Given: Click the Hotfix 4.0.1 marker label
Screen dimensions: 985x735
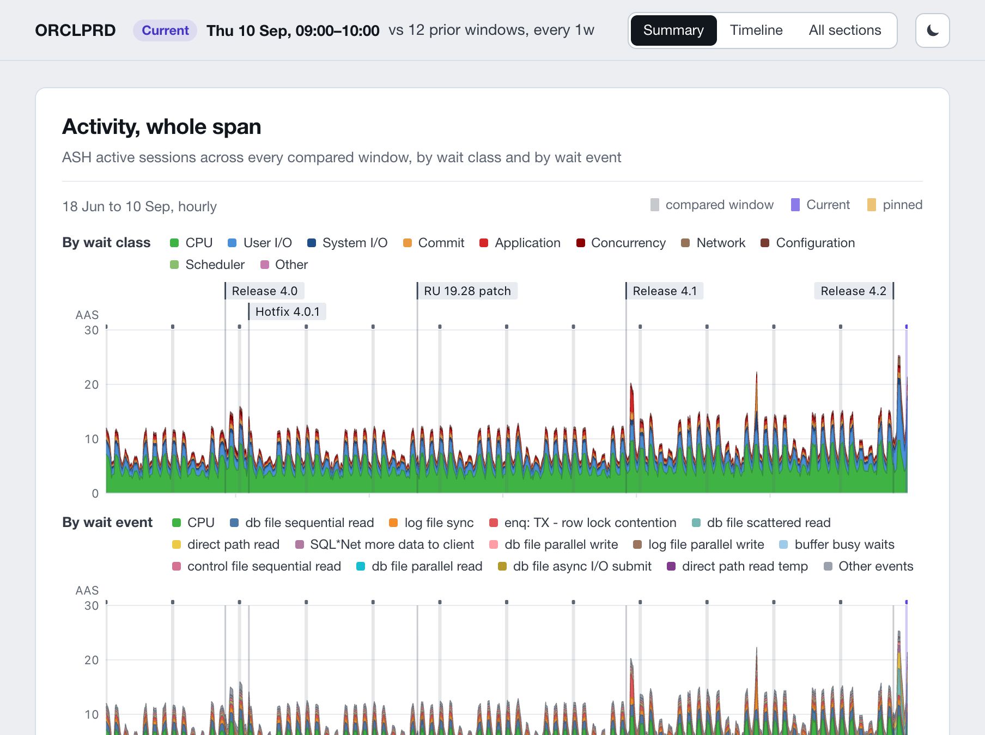Looking at the screenshot, I should click(x=288, y=311).
